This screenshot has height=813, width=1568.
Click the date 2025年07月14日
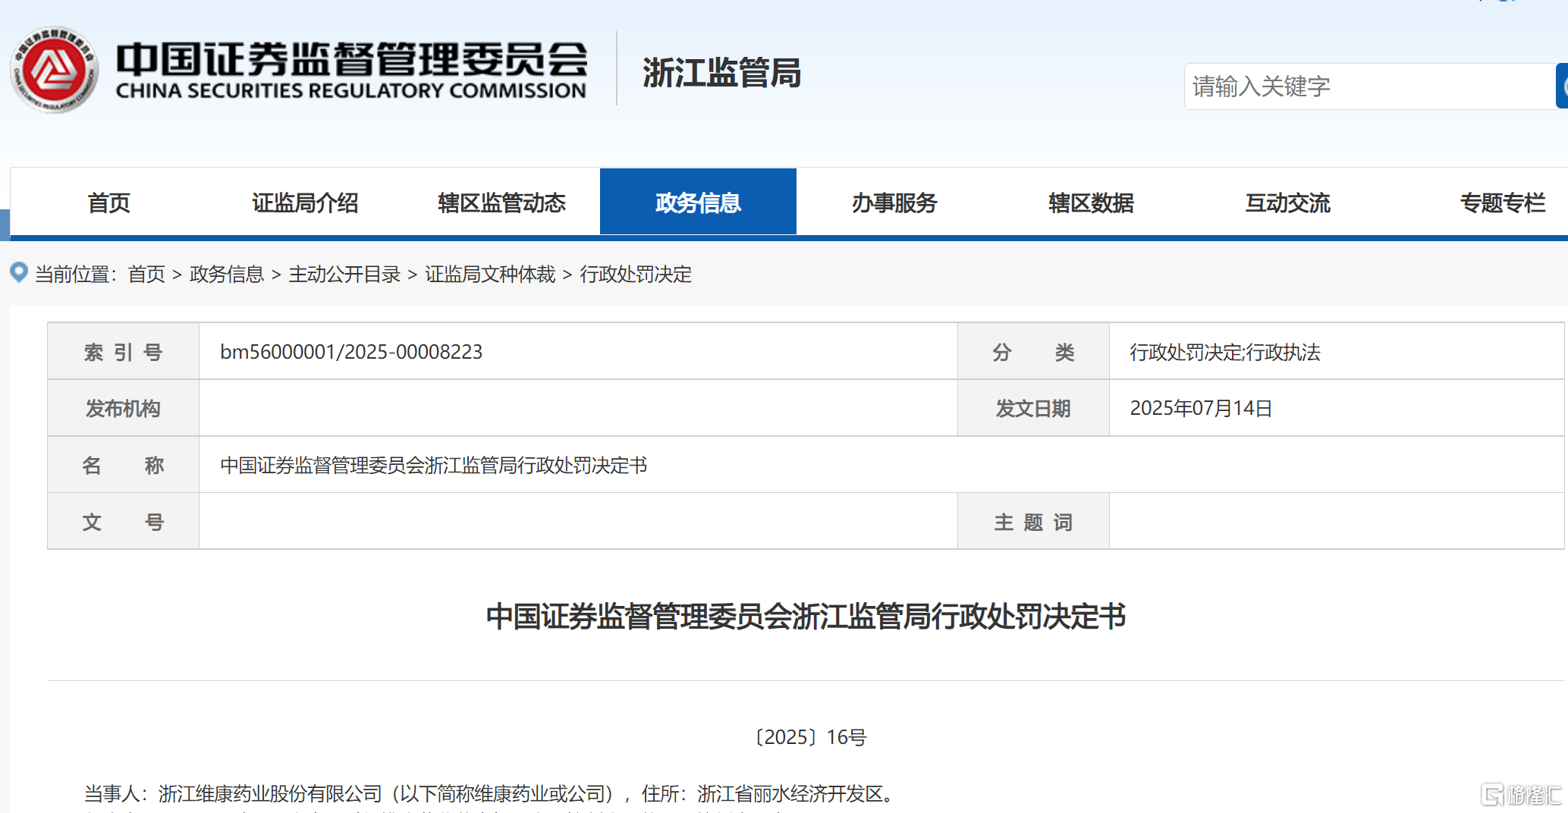coord(1201,408)
